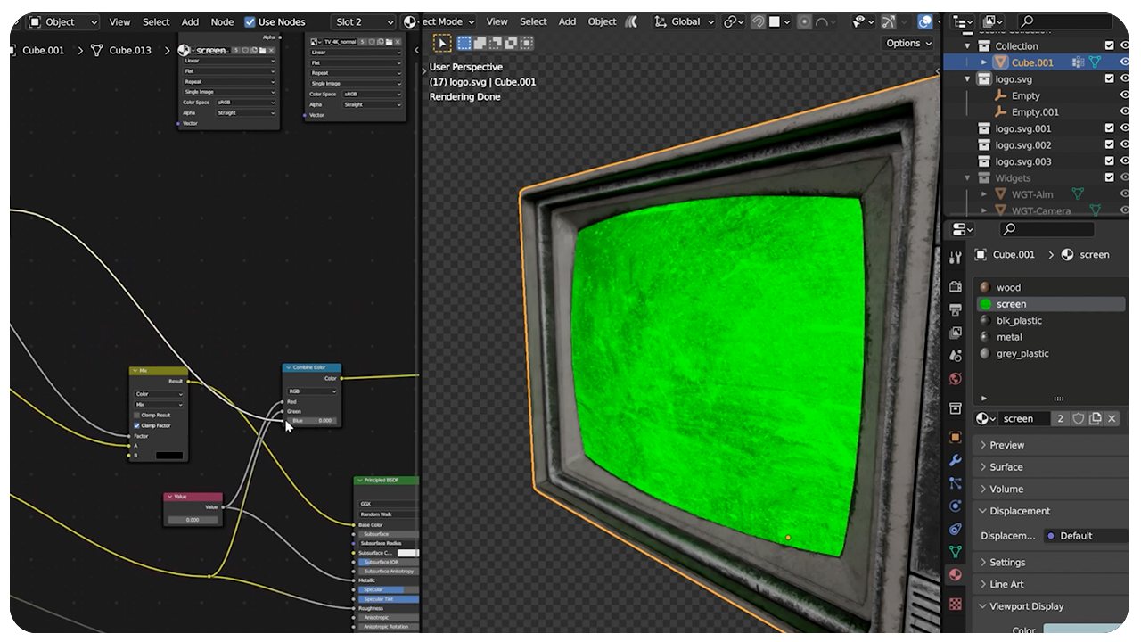Viewport: 1141px width, 642px height.
Task: Open the Modifier properties wrench icon
Action: tap(956, 460)
